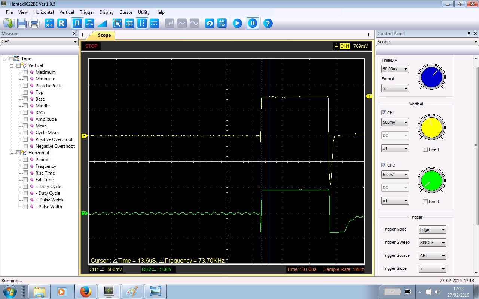Screen dimensions: 479x299
Task: Uncheck the CH1 channel checkbox
Action: 384,113
